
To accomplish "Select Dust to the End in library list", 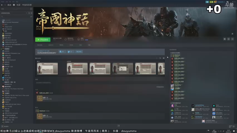I will coord(9,40).
